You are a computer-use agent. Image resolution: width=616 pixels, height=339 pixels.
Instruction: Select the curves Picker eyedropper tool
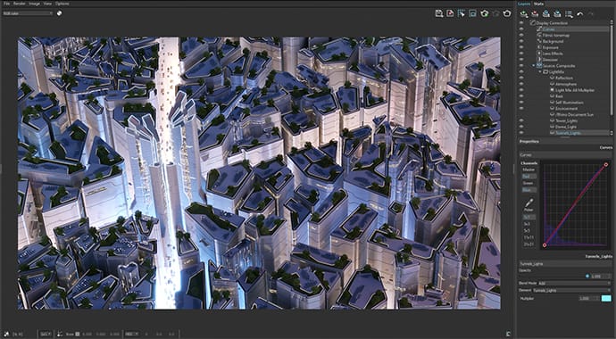point(529,203)
